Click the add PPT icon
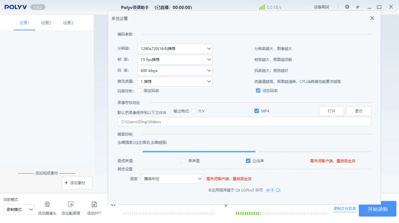The height and width of the screenshot is (223, 399). (x=94, y=205)
